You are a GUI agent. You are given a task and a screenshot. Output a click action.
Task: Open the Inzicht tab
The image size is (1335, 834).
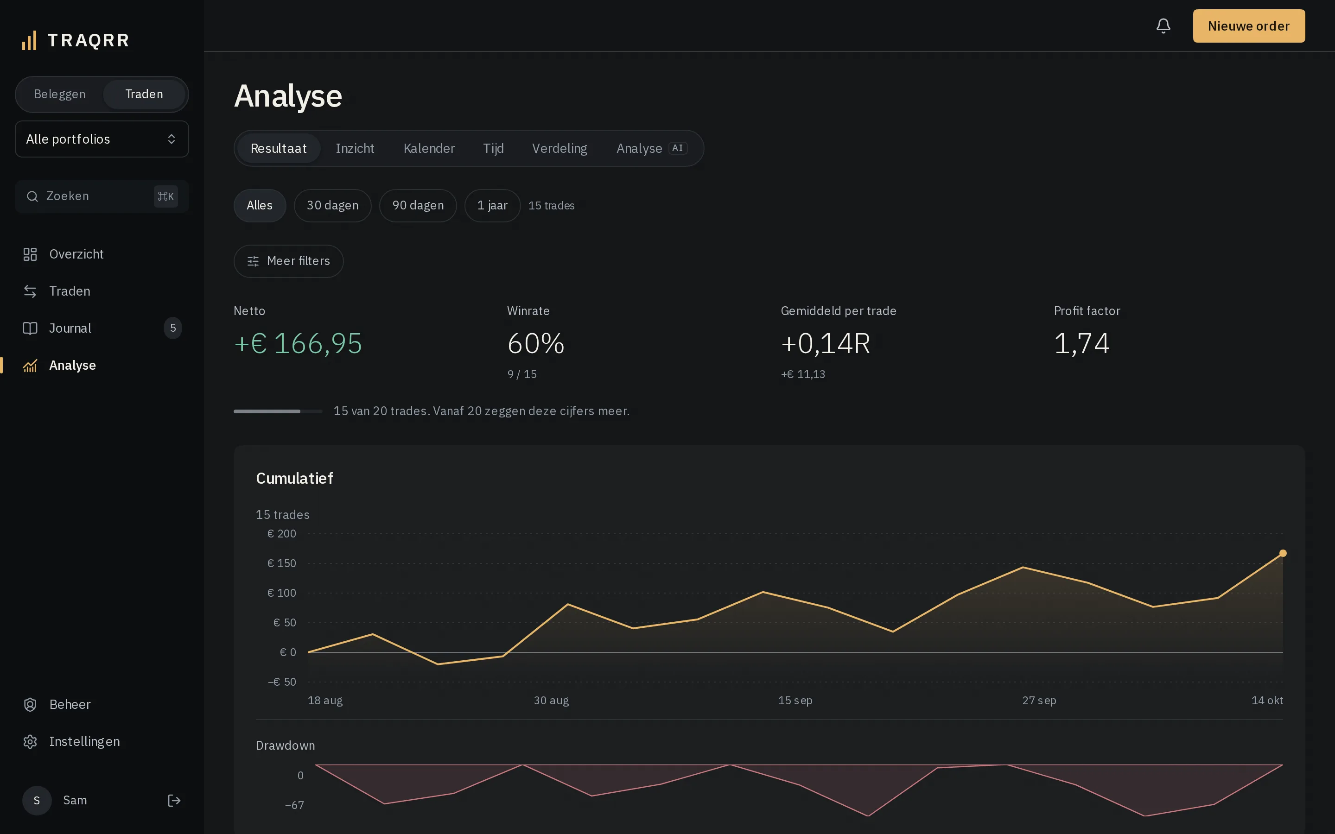pyautogui.click(x=355, y=148)
